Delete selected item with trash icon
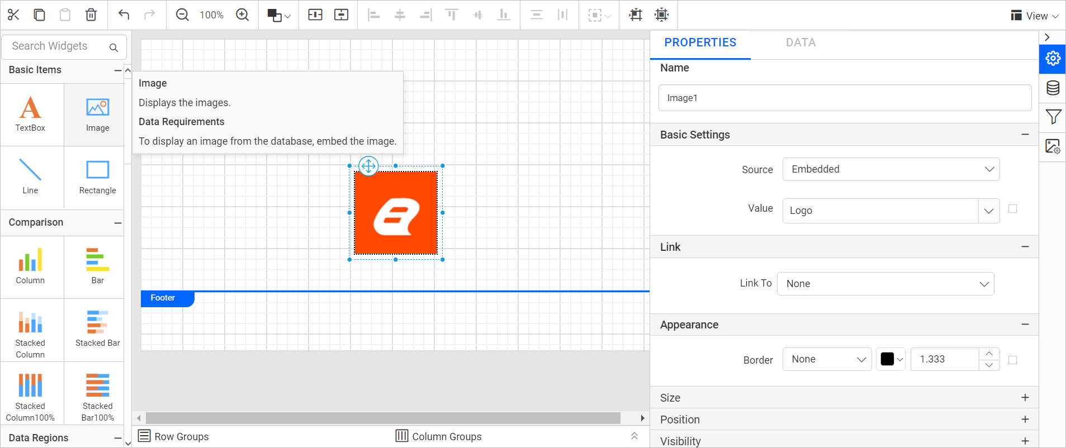The height and width of the screenshot is (448, 1066). click(91, 15)
